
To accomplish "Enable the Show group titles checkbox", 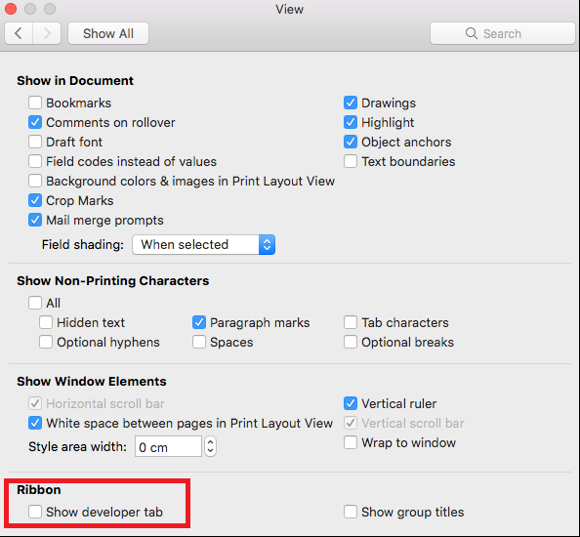I will click(351, 512).
